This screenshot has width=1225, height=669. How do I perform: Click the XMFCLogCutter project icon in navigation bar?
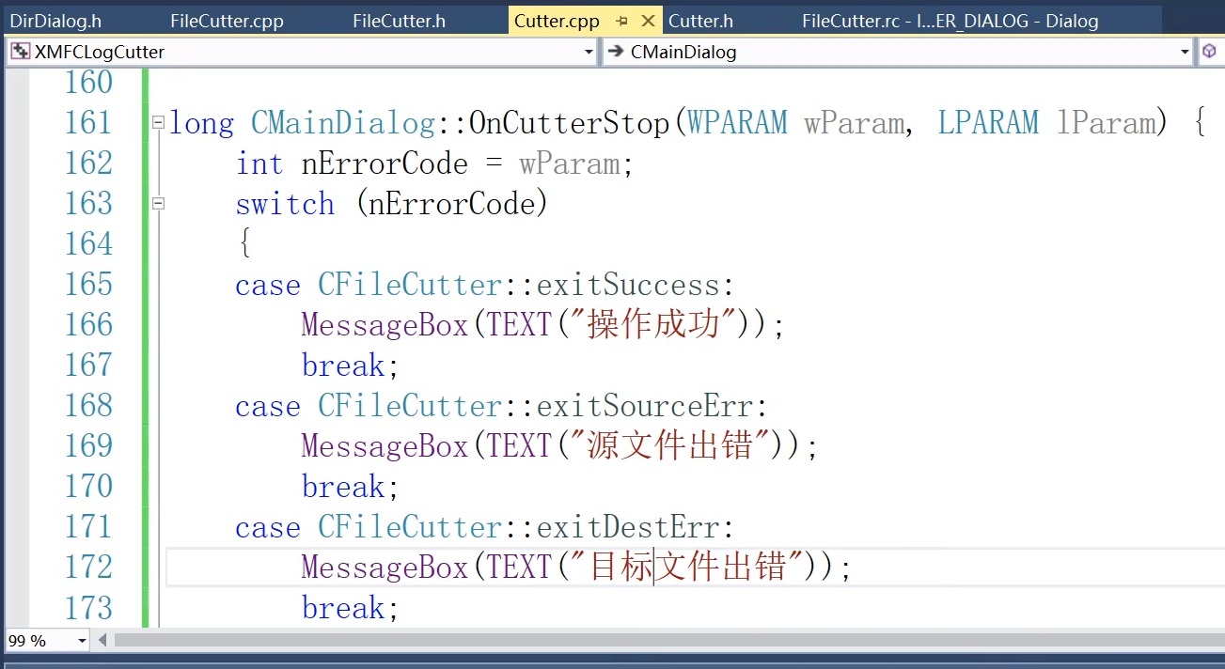click(20, 52)
